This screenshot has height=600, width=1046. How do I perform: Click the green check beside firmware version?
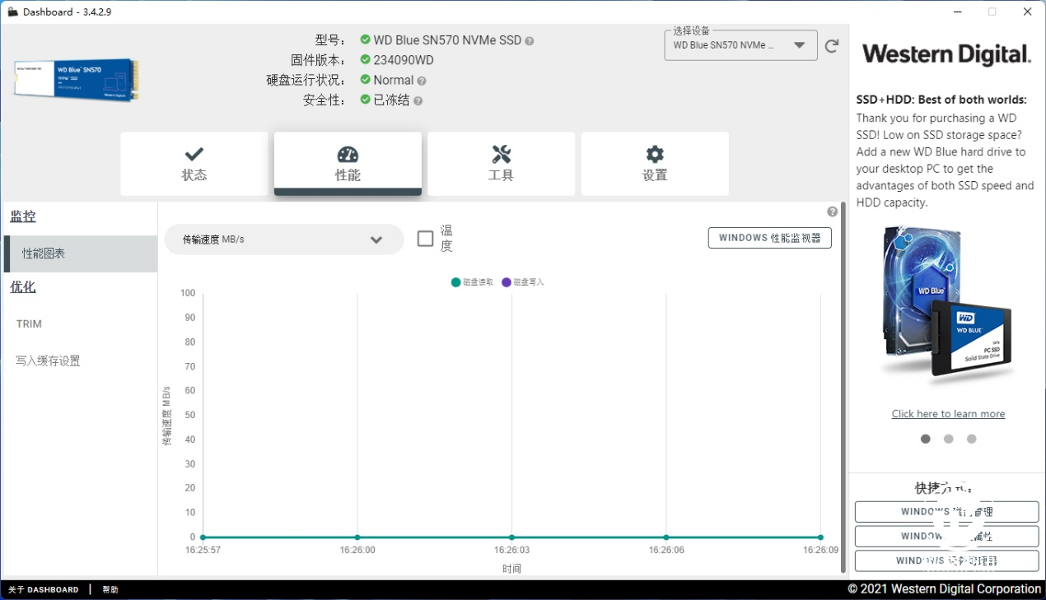(366, 59)
